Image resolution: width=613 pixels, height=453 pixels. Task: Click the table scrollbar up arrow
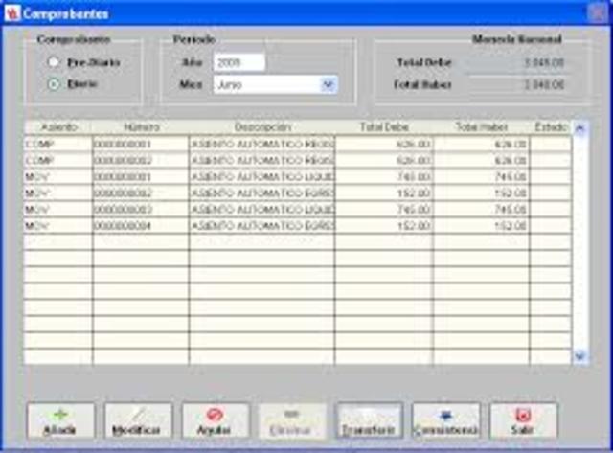[x=580, y=128]
